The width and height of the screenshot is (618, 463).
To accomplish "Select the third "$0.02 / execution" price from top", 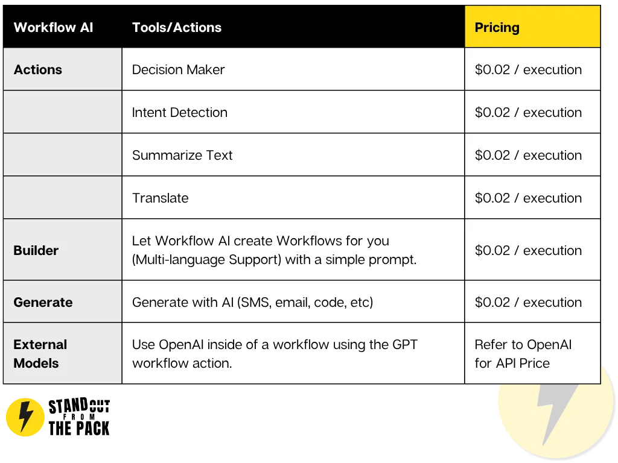I will pyautogui.click(x=528, y=155).
